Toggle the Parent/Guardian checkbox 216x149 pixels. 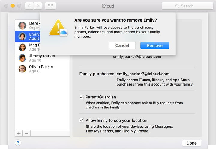82,97
